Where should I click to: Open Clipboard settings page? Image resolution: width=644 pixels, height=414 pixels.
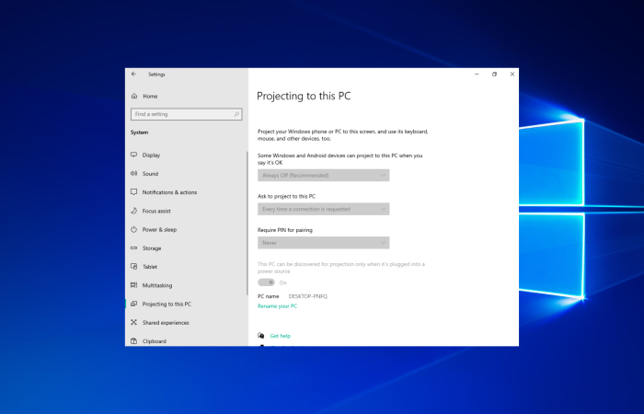(x=186, y=341)
